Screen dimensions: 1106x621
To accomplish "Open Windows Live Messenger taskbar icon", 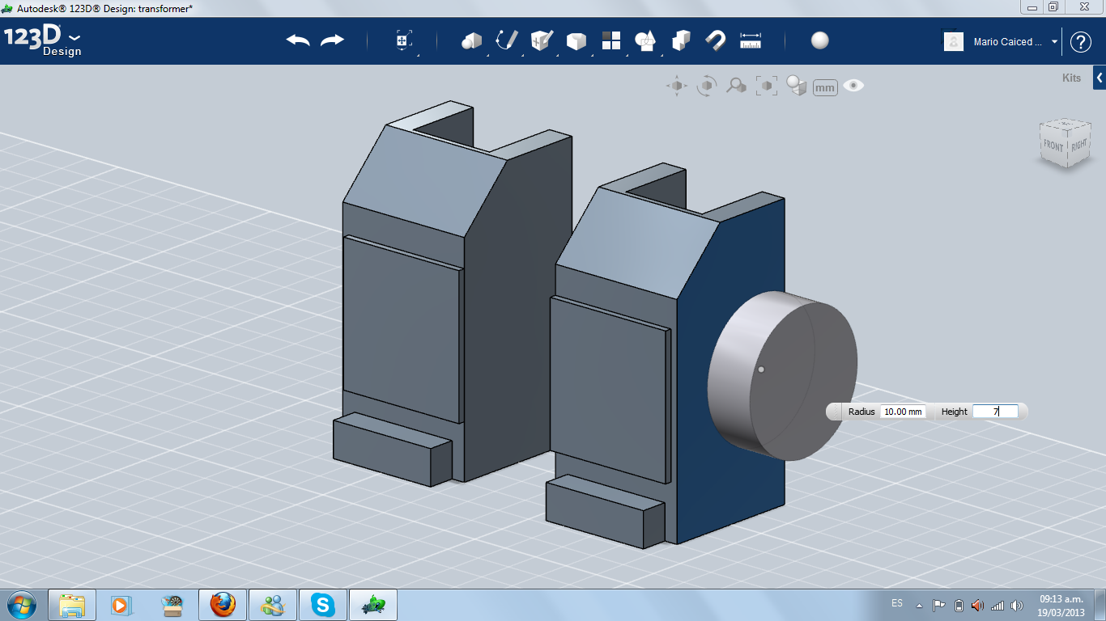I will pos(272,605).
